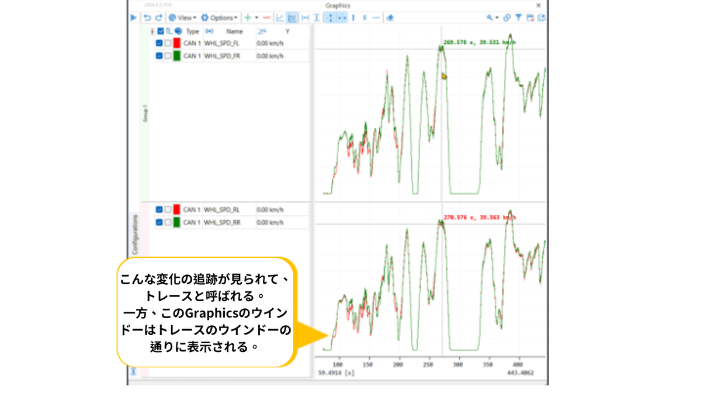Click the cursor icon beside the Y header

click(x=262, y=32)
